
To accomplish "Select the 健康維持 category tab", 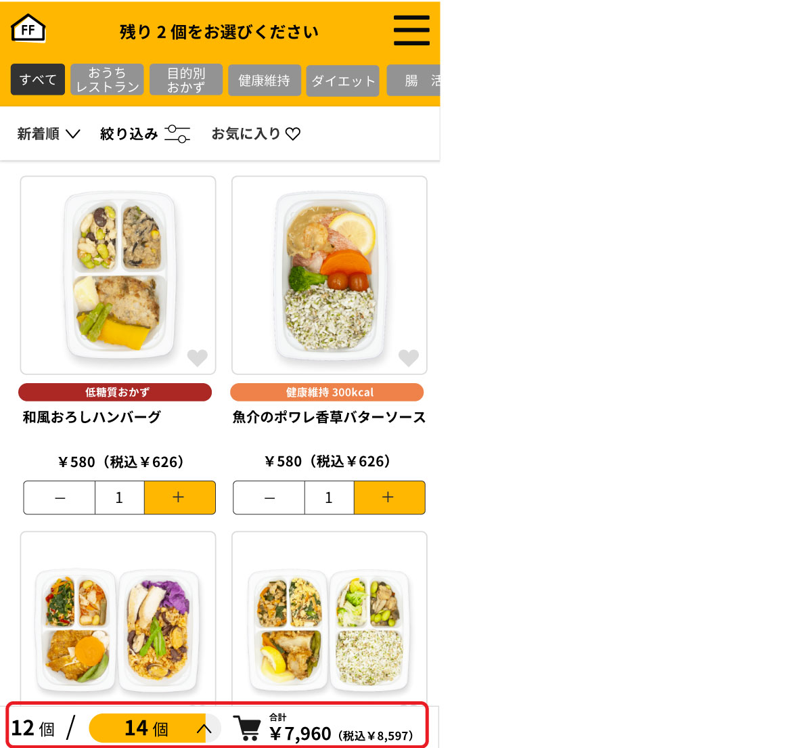I will coord(265,81).
